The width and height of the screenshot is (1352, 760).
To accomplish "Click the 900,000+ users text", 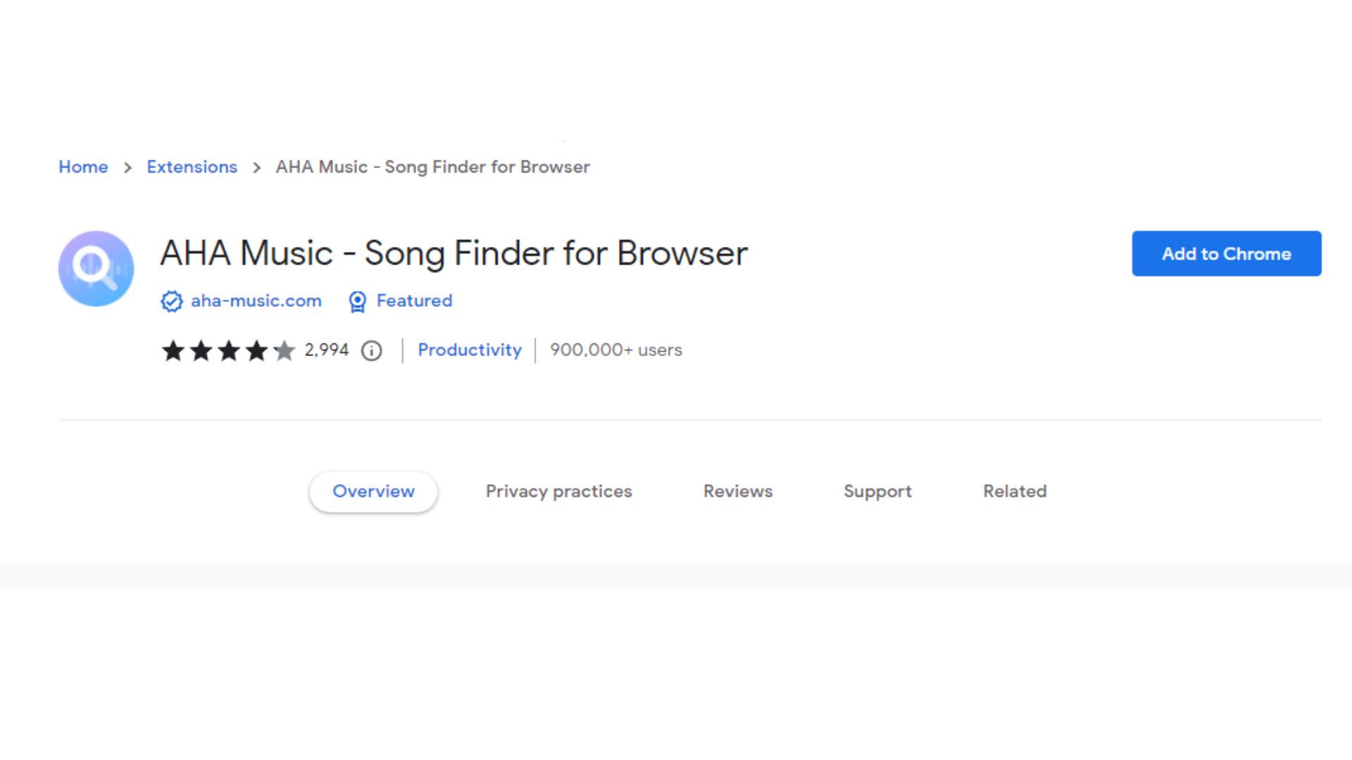I will (x=616, y=350).
